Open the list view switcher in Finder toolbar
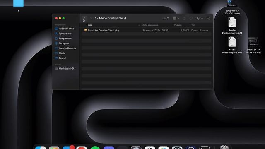 tap(166, 18)
